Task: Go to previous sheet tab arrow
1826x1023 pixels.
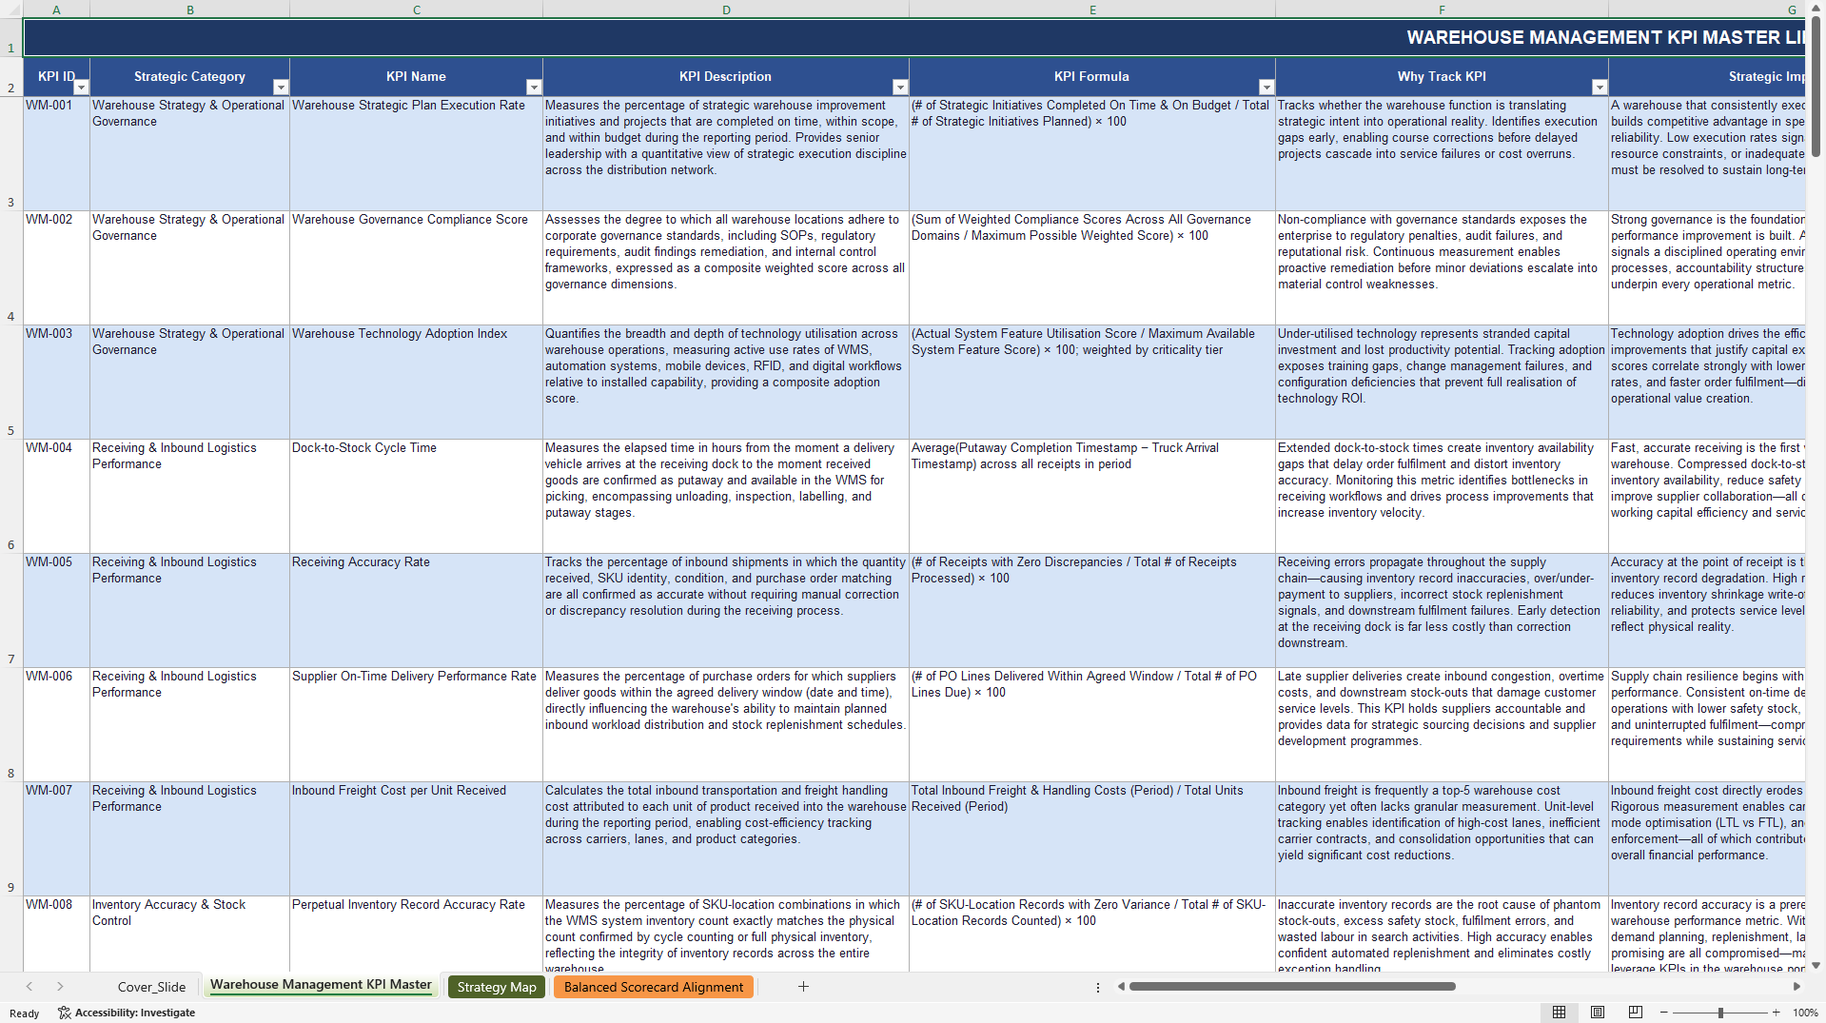Action: pyautogui.click(x=29, y=987)
